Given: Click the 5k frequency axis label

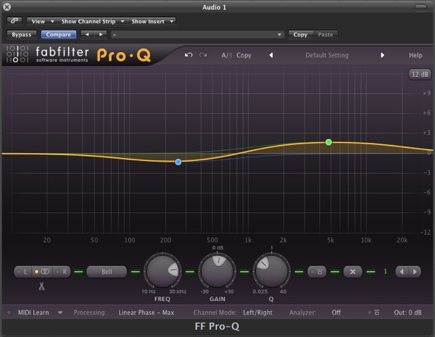Looking at the screenshot, I should [x=331, y=240].
